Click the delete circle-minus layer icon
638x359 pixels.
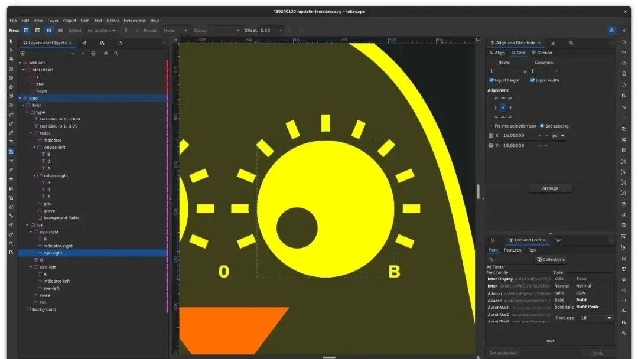point(93,53)
